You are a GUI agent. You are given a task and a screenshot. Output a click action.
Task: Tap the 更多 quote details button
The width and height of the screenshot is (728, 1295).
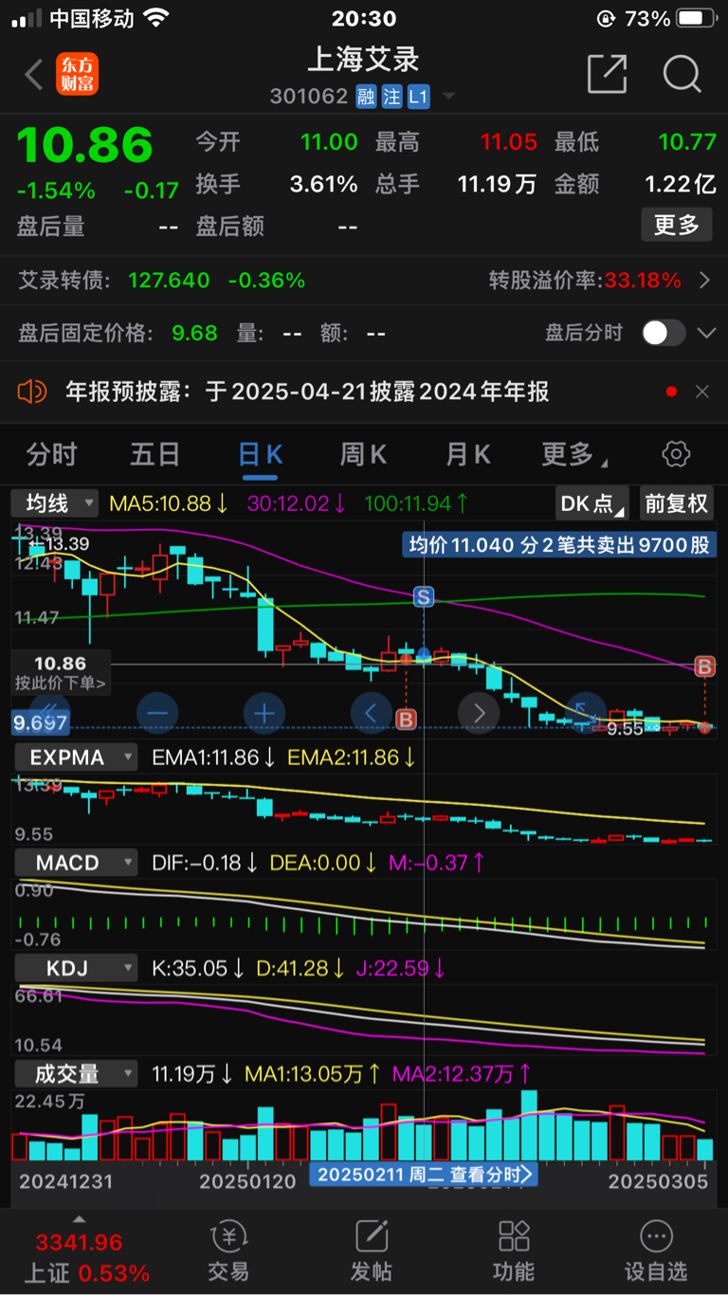pyautogui.click(x=677, y=225)
